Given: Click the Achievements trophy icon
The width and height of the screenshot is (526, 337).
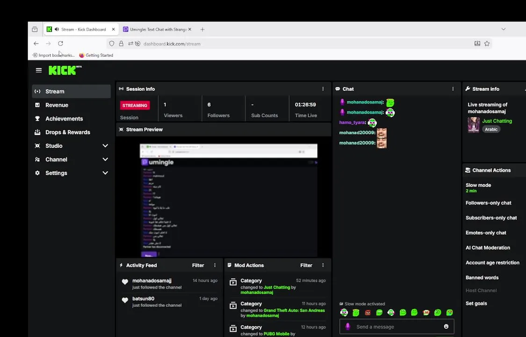Looking at the screenshot, I should pyautogui.click(x=37, y=118).
